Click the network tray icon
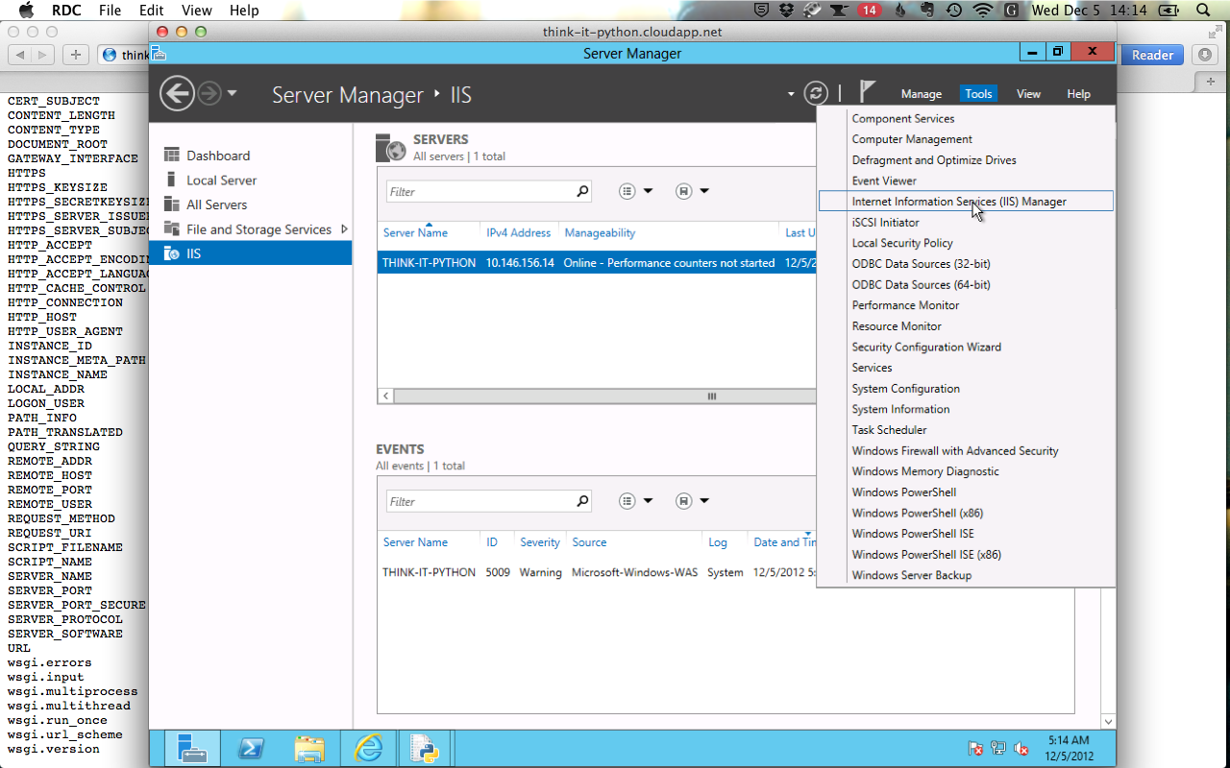1230x768 pixels. pyautogui.click(x=998, y=748)
